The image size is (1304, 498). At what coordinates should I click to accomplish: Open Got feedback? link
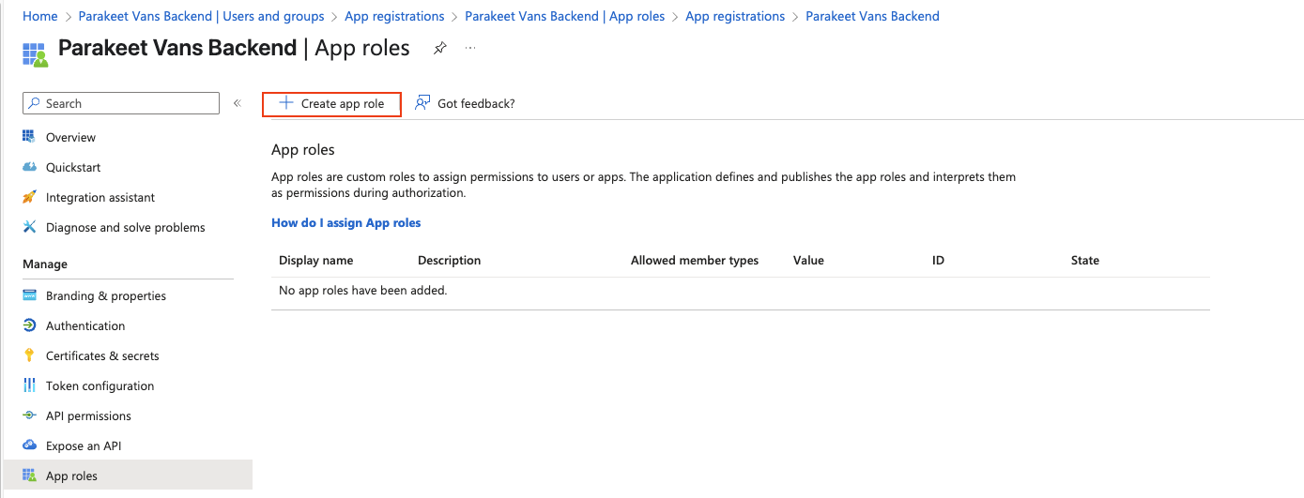476,104
